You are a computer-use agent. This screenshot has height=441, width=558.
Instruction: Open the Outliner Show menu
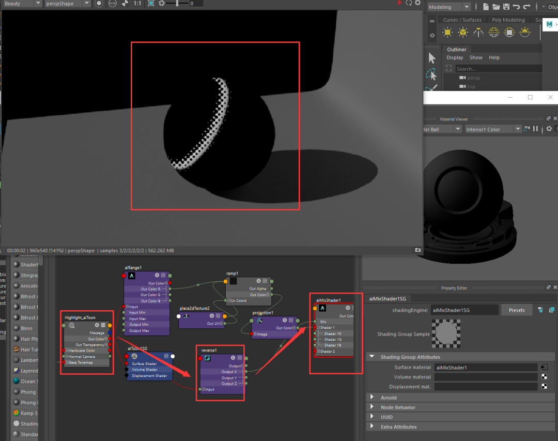point(476,57)
